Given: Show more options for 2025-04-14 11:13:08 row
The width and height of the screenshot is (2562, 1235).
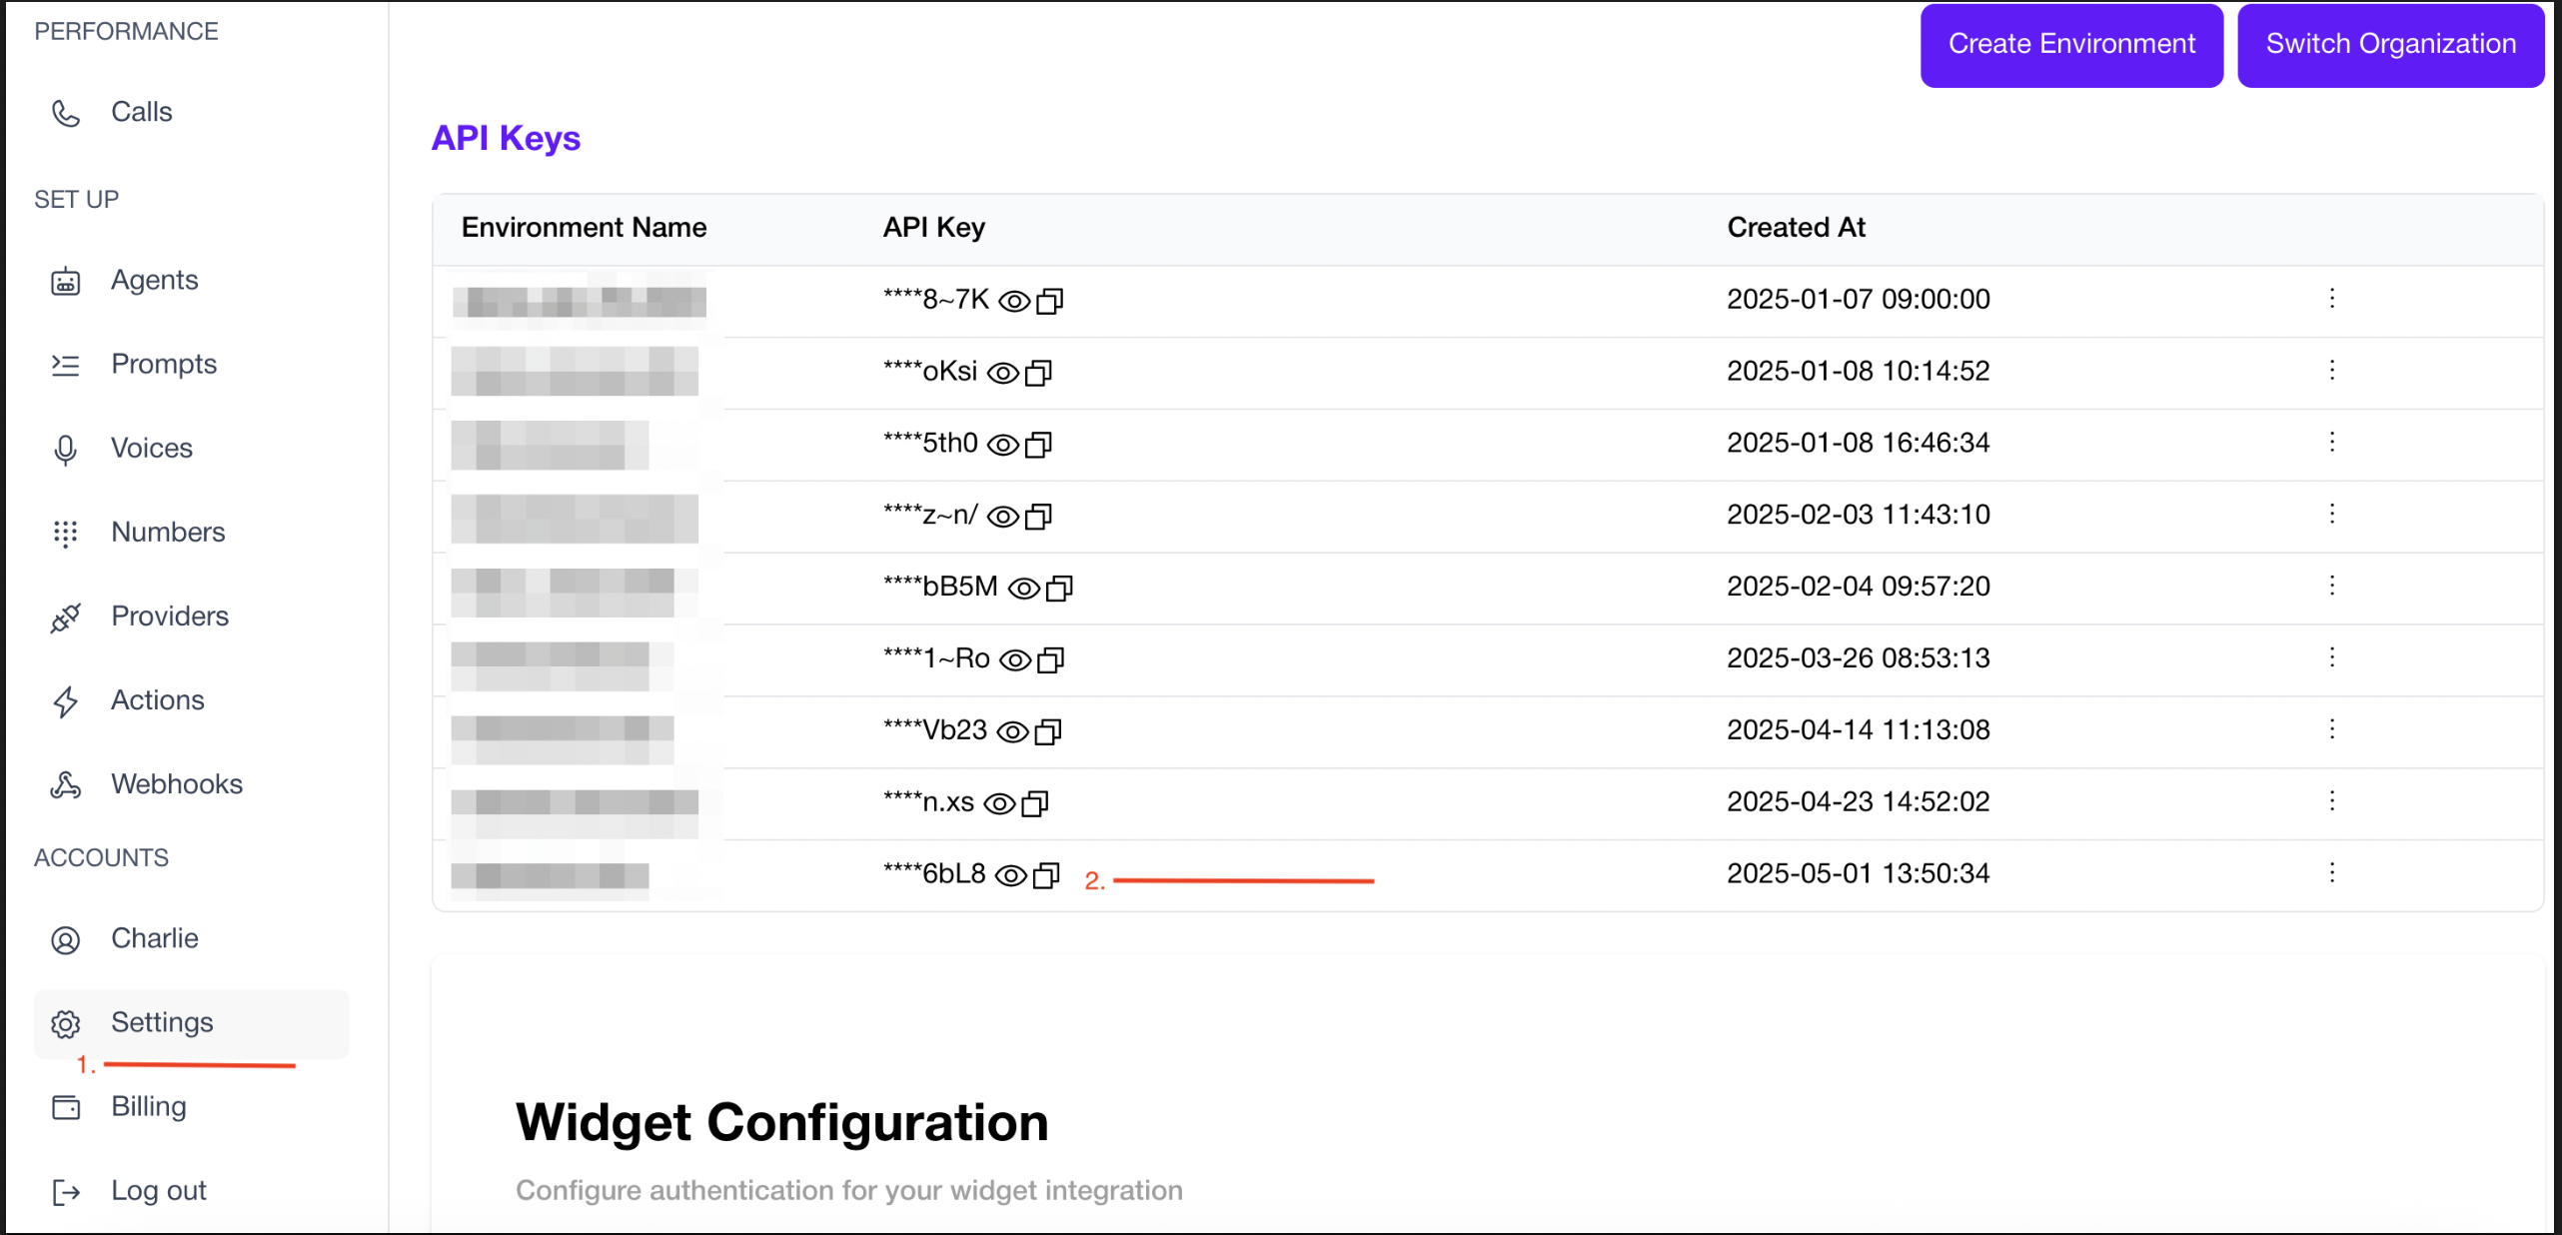Looking at the screenshot, I should [2332, 730].
